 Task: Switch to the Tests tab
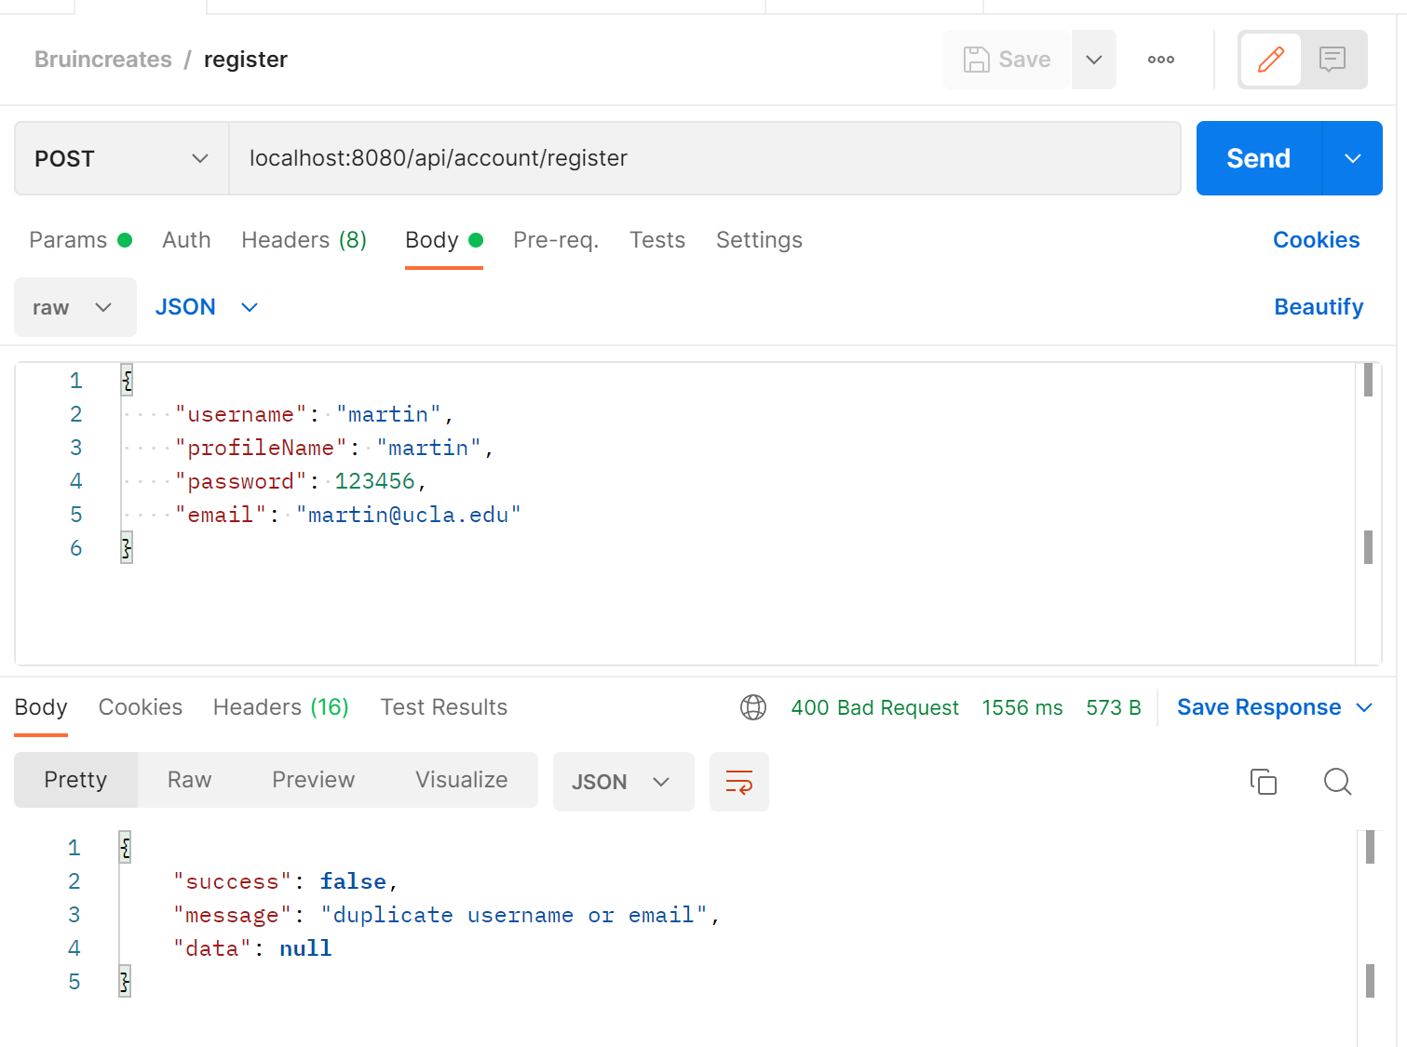tap(657, 240)
